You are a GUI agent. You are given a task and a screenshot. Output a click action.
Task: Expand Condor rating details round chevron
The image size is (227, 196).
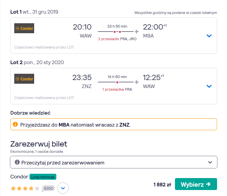[x=63, y=188]
